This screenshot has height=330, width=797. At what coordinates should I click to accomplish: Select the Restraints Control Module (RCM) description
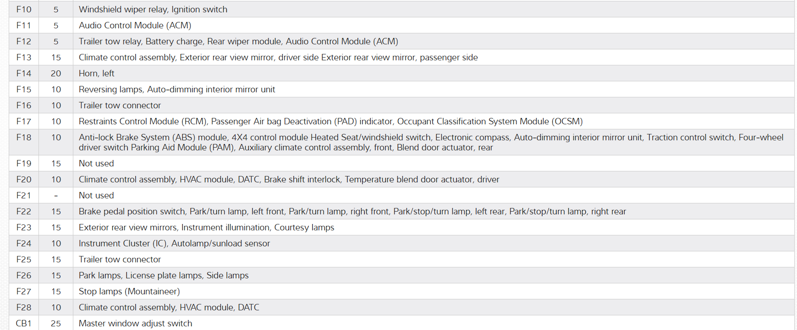click(330, 122)
